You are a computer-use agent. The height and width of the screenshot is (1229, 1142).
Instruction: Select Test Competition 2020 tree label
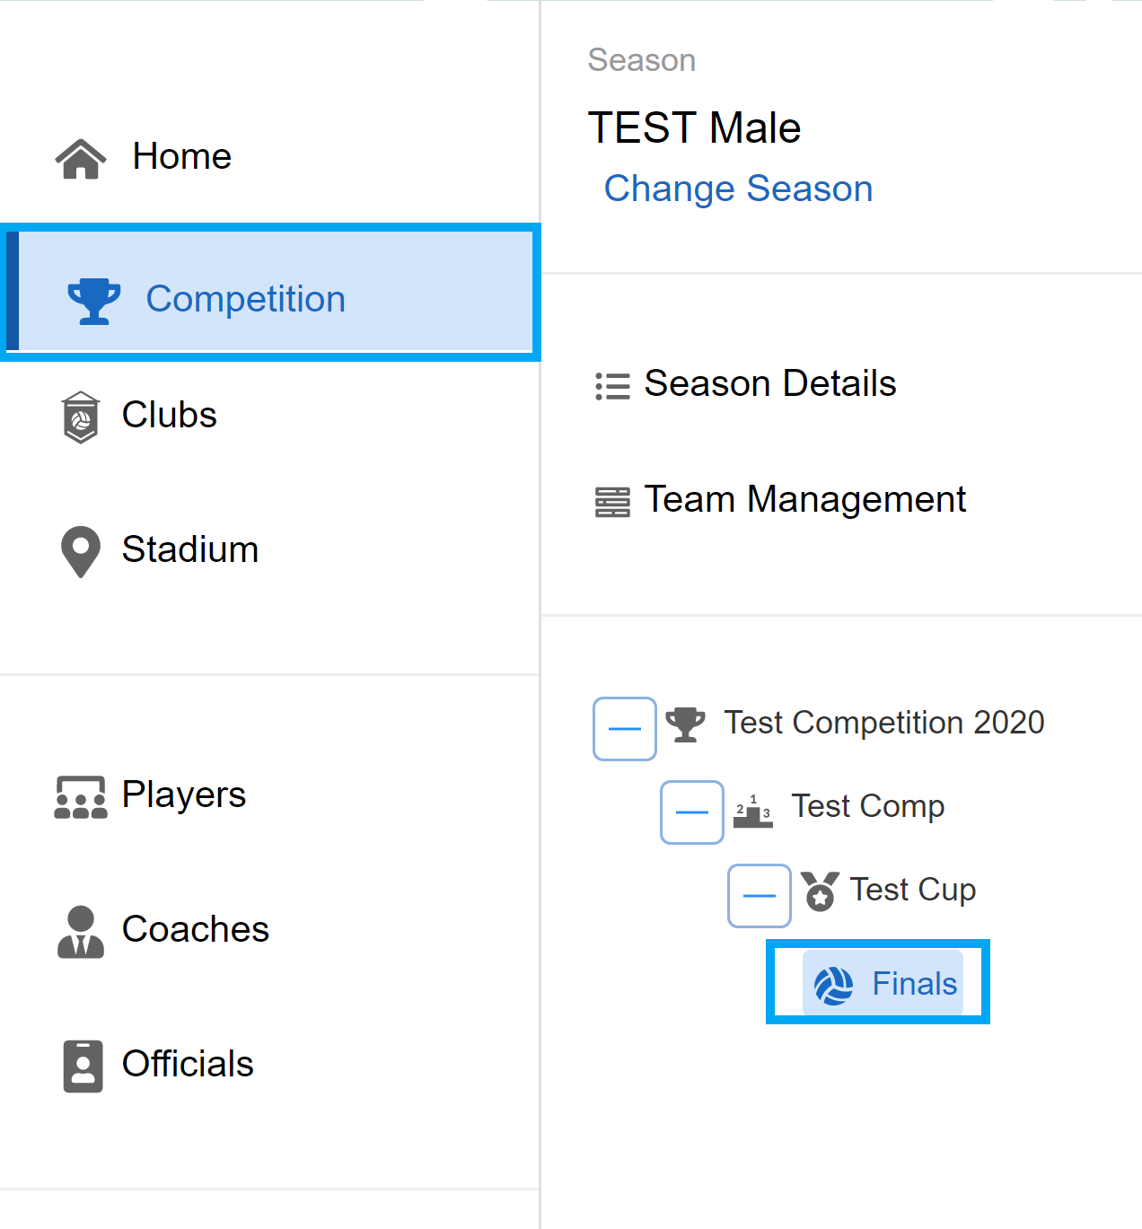[884, 723]
